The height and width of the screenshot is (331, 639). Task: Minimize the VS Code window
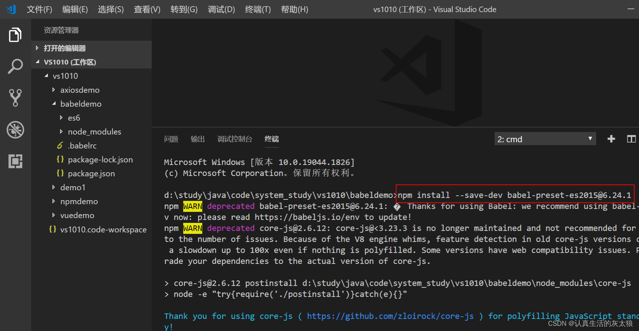click(x=631, y=9)
